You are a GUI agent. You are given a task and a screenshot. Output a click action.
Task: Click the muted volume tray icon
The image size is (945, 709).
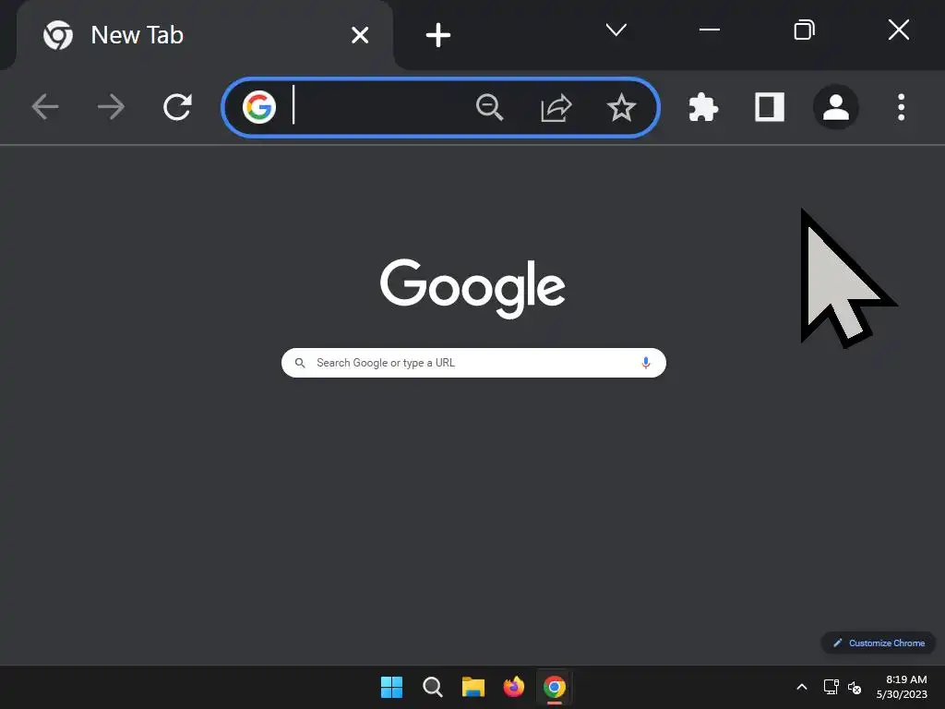855,687
